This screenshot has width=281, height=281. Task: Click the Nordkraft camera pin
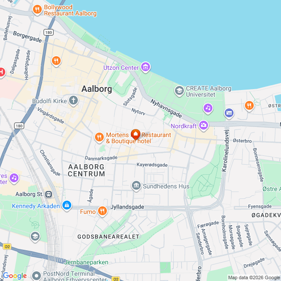pos(204,125)
